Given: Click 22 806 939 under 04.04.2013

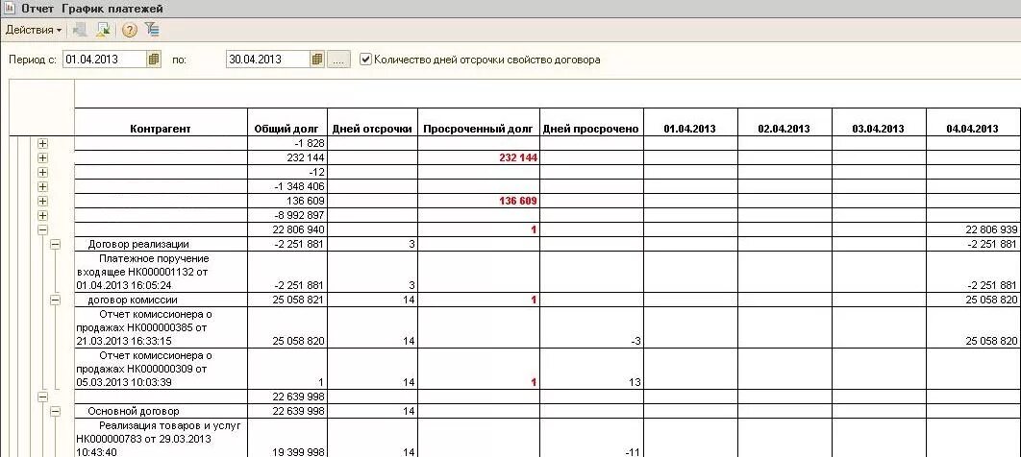Looking at the screenshot, I should 992,229.
